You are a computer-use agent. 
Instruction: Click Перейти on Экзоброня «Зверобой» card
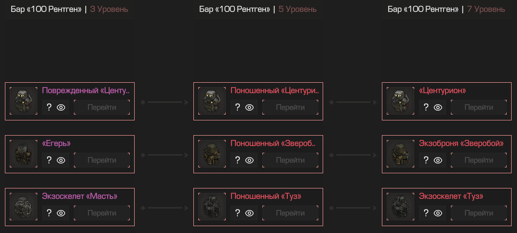click(x=479, y=160)
